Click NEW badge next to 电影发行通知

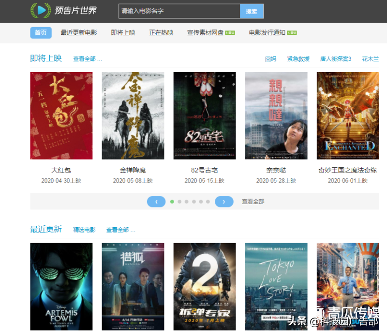(292, 33)
